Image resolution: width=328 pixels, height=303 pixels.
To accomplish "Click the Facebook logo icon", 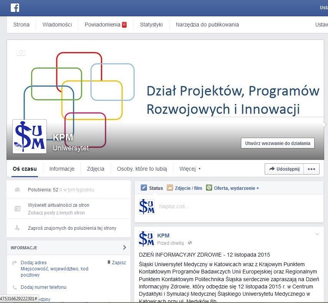I will [15, 8].
